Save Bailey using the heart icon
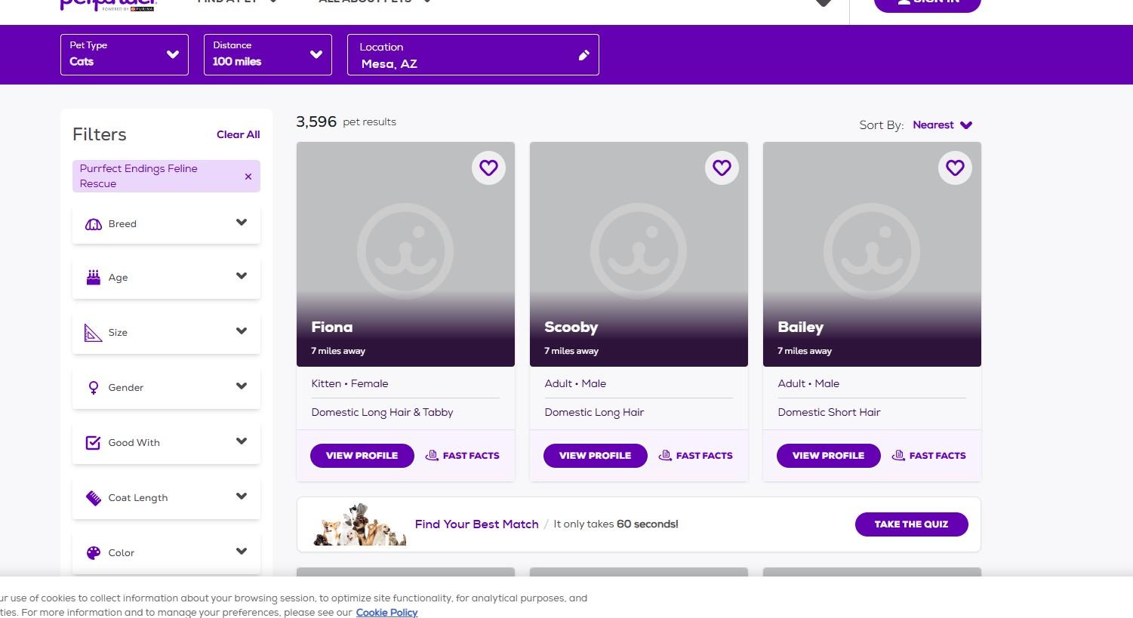The height and width of the screenshot is (618, 1133). click(x=955, y=168)
